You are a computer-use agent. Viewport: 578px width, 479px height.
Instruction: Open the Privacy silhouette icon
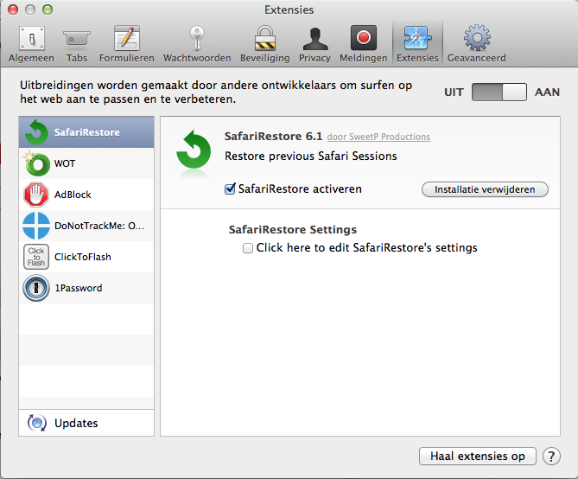pos(315,39)
